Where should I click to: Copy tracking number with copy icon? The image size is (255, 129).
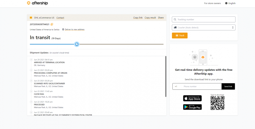pyautogui.click(x=52, y=24)
